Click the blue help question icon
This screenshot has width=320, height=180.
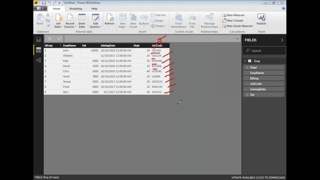point(283,8)
